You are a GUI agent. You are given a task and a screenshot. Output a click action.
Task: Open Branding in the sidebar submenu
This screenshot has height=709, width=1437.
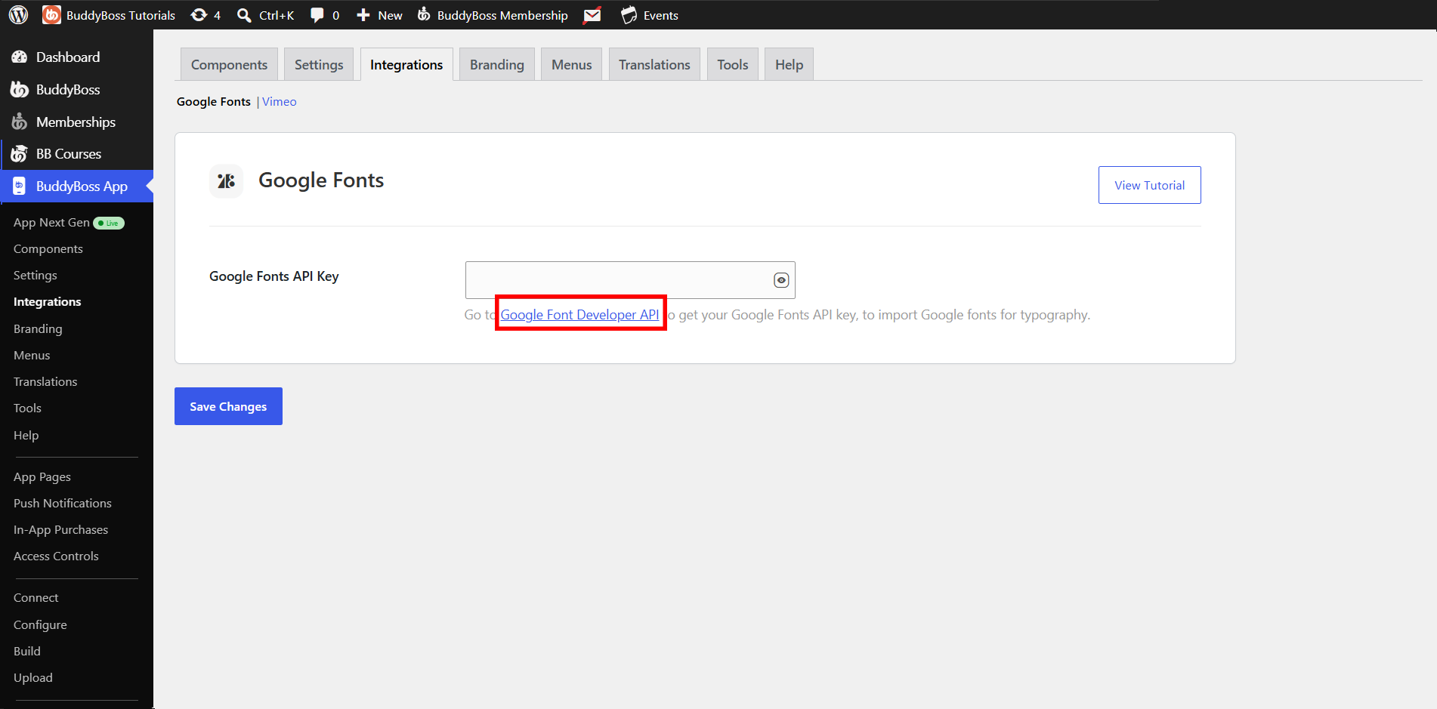[x=38, y=329]
